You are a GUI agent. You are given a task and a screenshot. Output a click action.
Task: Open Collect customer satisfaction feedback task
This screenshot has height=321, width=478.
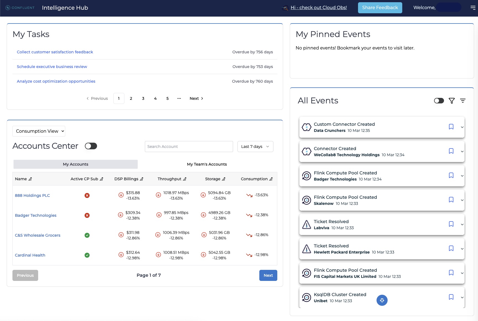point(55,52)
